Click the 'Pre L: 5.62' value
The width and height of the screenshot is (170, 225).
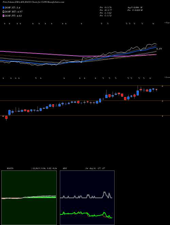[x=106, y=13]
